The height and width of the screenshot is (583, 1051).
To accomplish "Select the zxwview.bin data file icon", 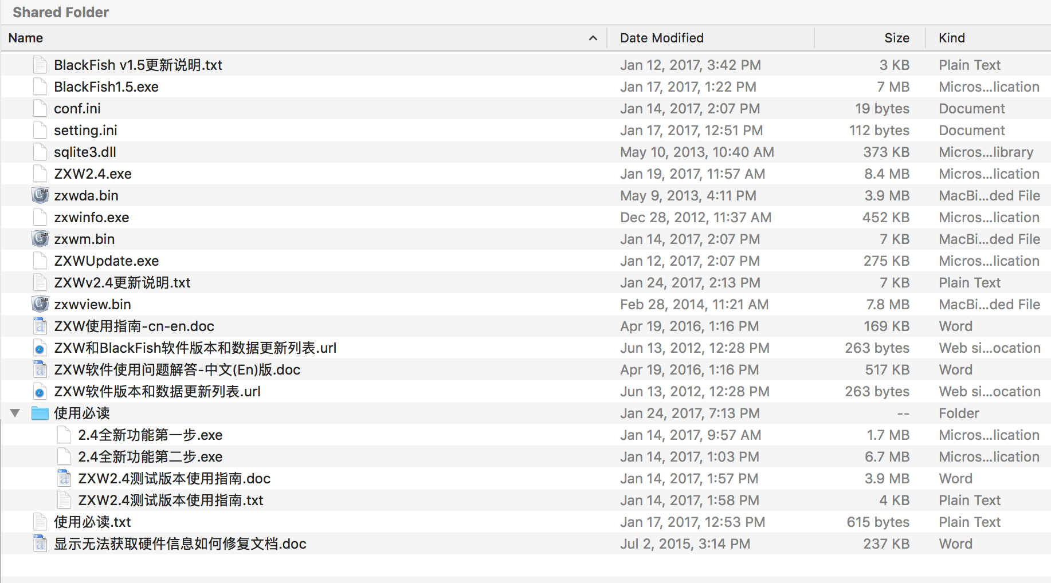I will [40, 304].
